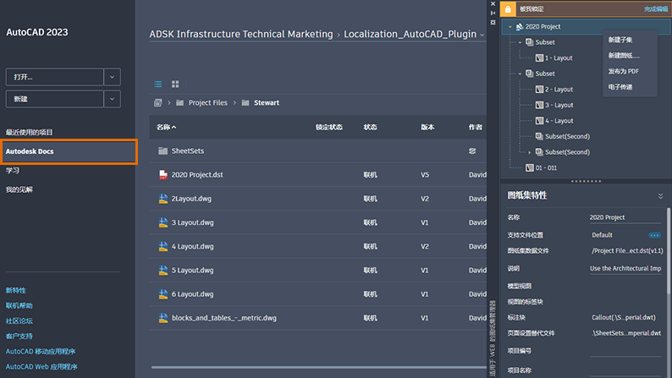Expand the collapsed Subset(Second) node
Viewport: 672px width, 378px height.
point(530,152)
